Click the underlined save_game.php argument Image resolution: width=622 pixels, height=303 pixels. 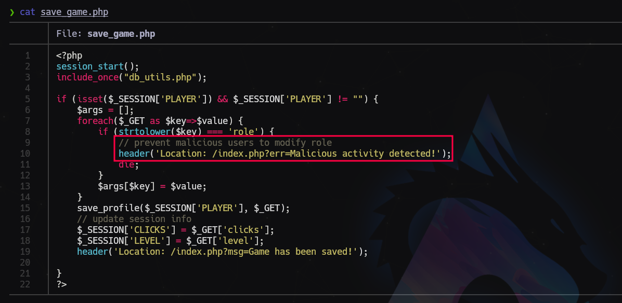74,12
